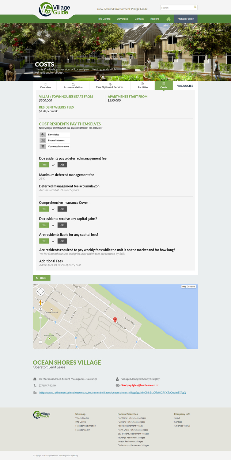Zoom out the map with minus button

(x=40, y=342)
